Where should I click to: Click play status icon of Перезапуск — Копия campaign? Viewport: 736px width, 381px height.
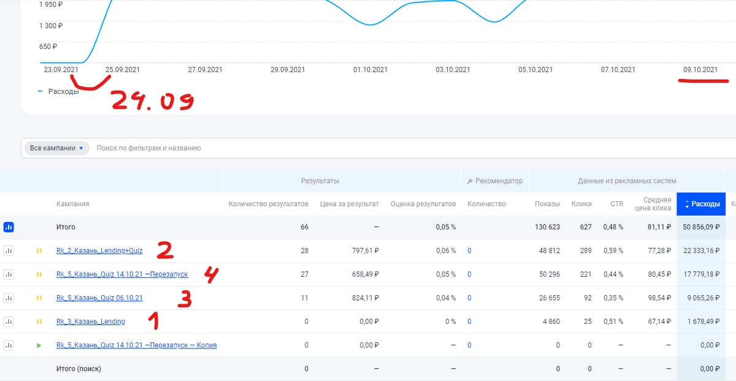tap(39, 345)
